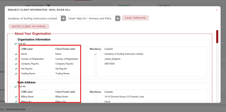Click the 'Academy of Surfing Instructors Limited' current value
This screenshot has width=226, height=112.
coord(124,54)
